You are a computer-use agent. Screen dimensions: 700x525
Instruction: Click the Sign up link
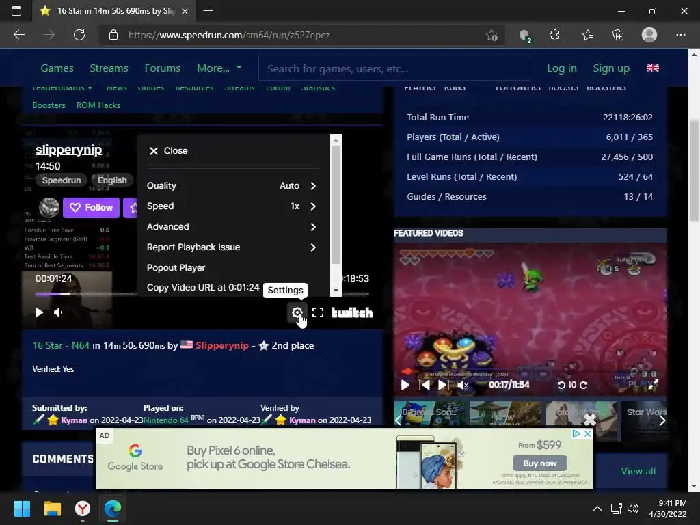tap(611, 68)
